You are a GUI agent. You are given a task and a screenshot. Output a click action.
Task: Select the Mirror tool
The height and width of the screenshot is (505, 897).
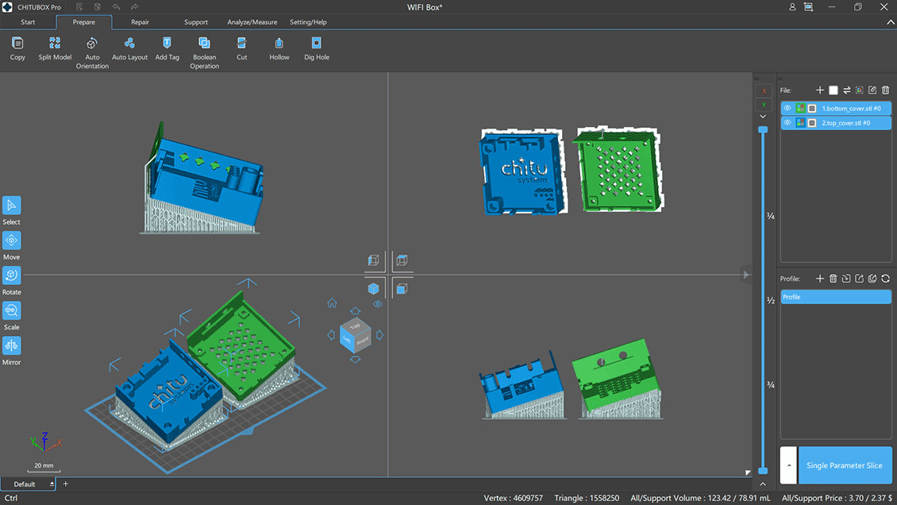[12, 346]
